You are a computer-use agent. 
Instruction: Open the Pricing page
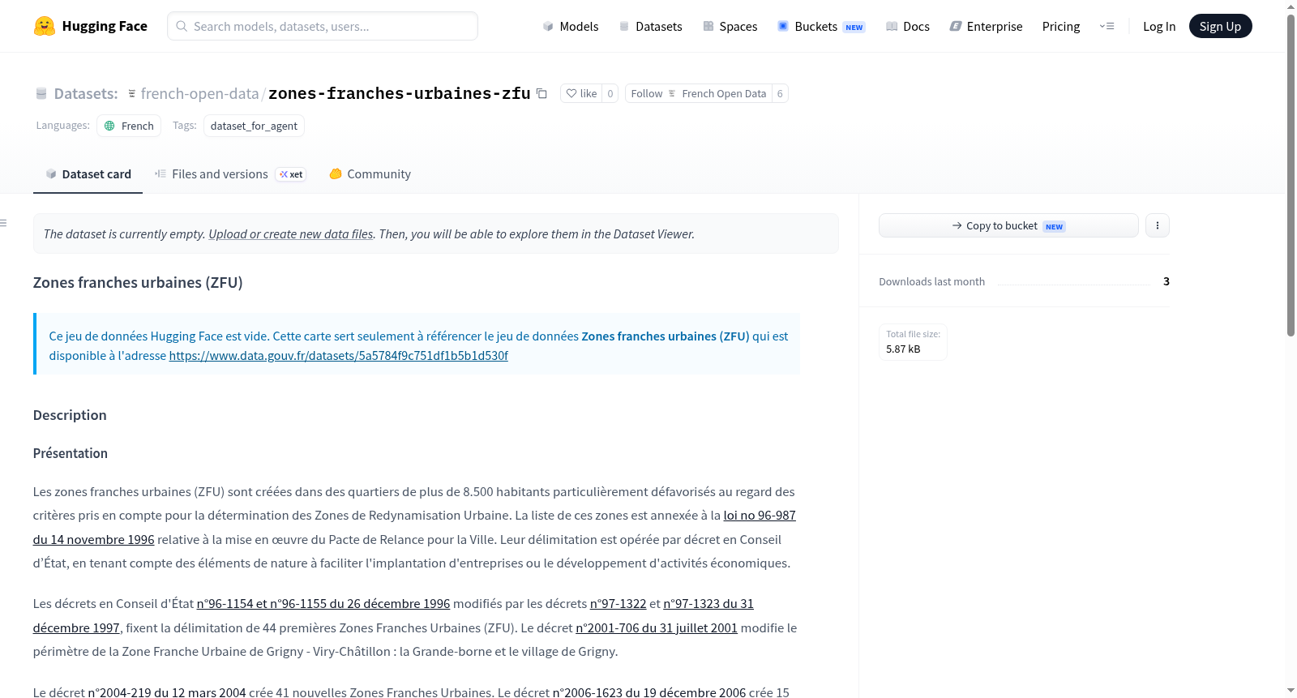[1061, 26]
